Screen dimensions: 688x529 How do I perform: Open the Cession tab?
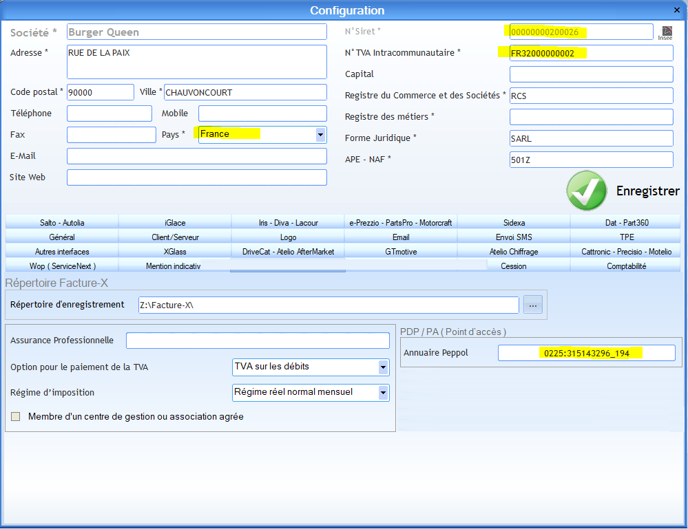click(514, 266)
